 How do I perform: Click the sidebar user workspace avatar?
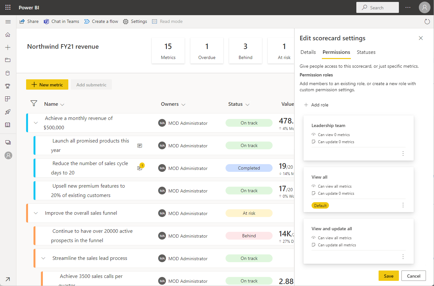(8, 155)
